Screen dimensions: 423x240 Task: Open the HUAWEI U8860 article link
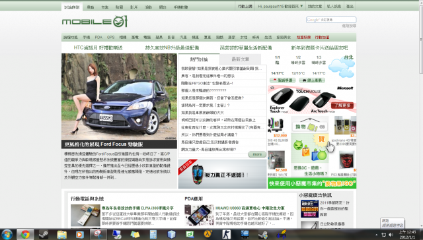[250, 208]
